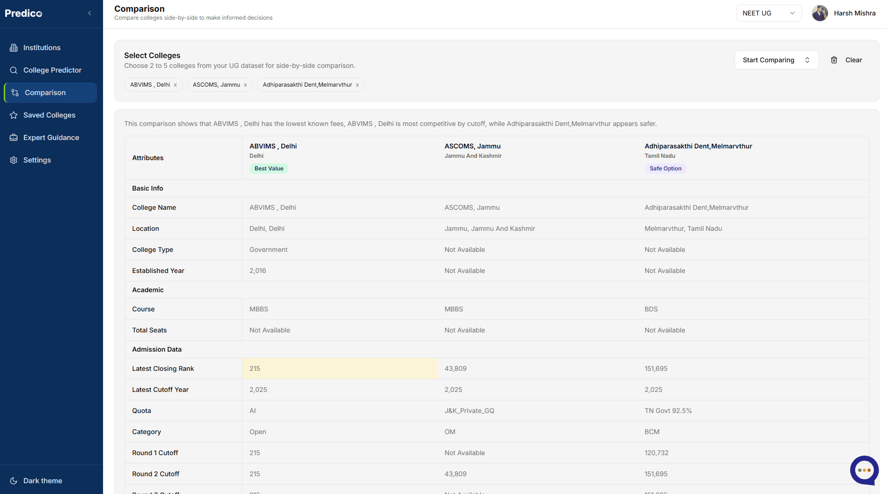Click the Round 1 Cutoff row label
This screenshot has height=494, width=887.
[x=155, y=453]
